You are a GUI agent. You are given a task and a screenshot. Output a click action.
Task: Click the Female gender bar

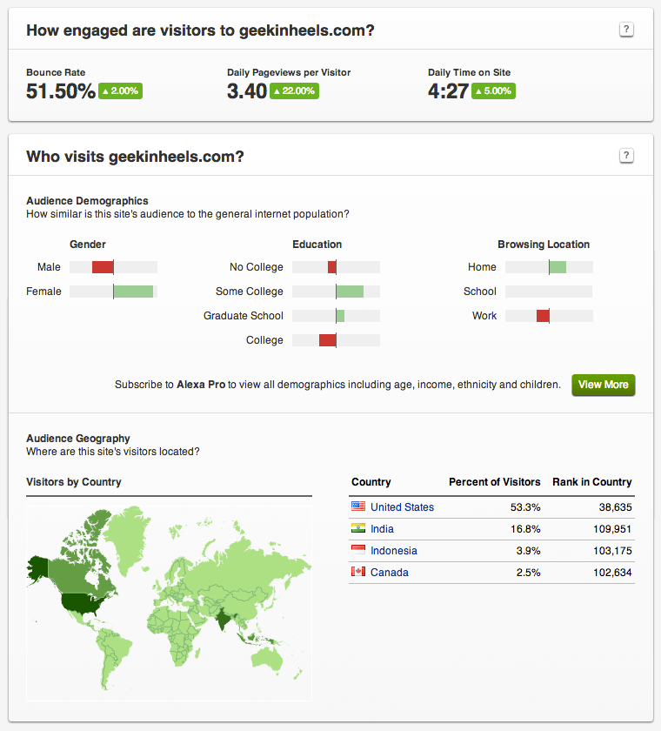pos(113,292)
